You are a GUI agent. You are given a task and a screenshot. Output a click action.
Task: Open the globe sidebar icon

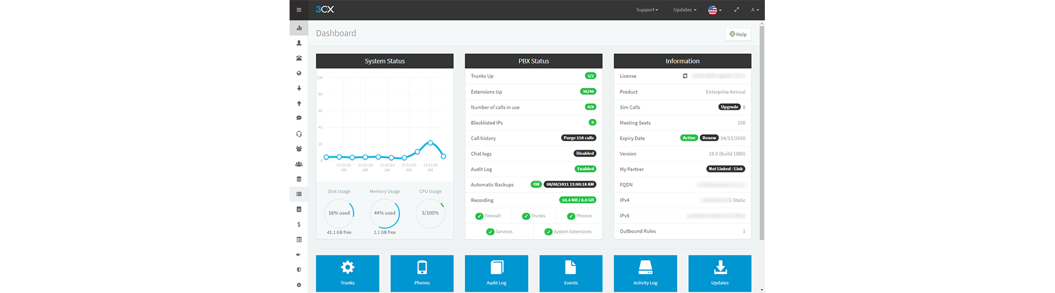click(299, 73)
